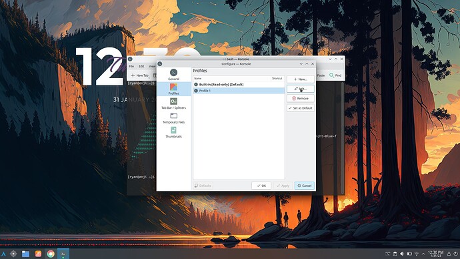460x259 pixels.
Task: Open the clock showing 12:30 PM
Action: click(435, 254)
